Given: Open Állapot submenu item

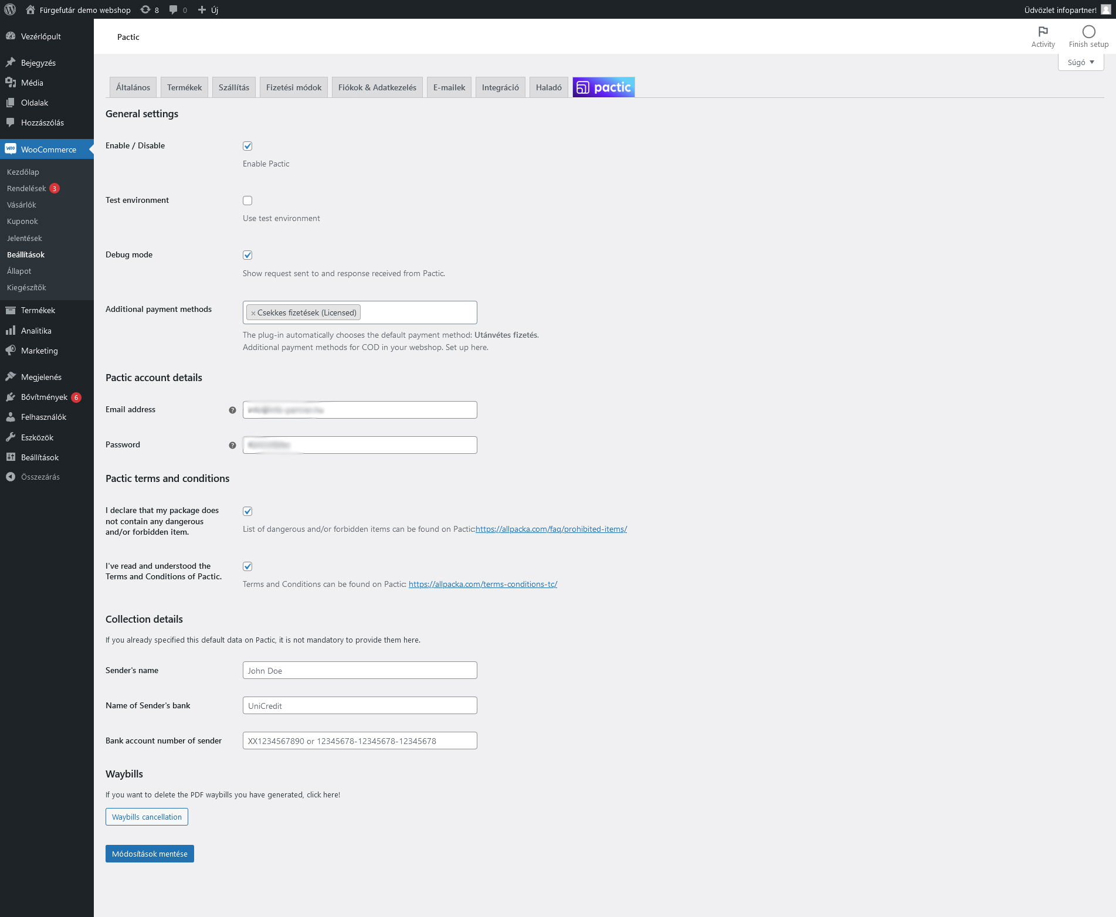Looking at the screenshot, I should [19, 271].
